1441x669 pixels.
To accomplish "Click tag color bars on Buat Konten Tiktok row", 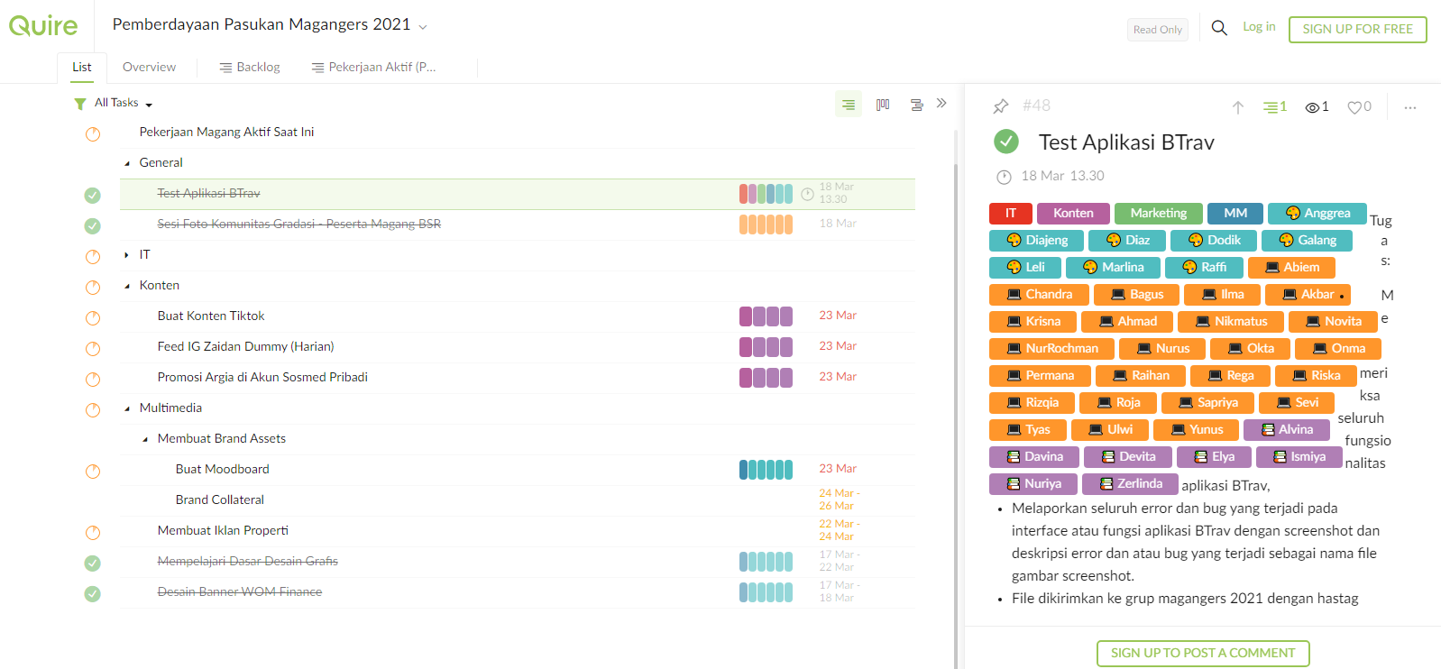I will [x=766, y=316].
